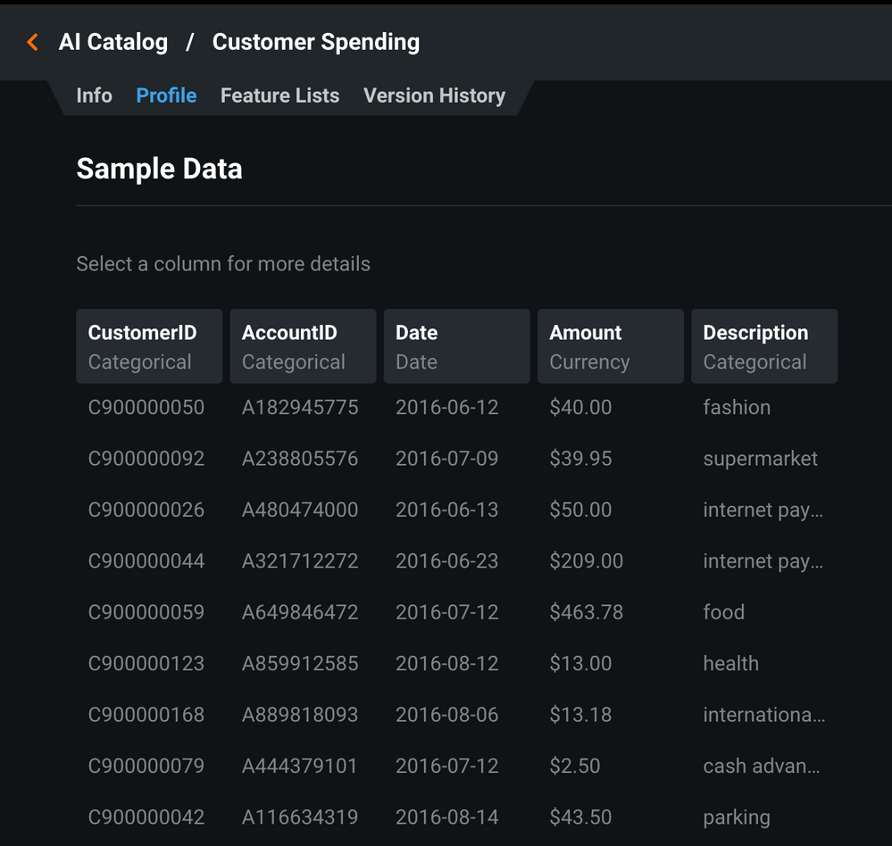Select the Amount Currency column header
Image resolution: width=892 pixels, height=846 pixels.
611,346
